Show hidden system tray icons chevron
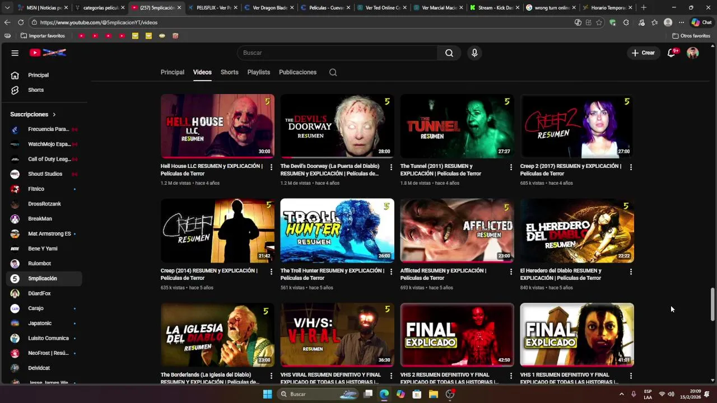The image size is (717, 403). pyautogui.click(x=622, y=394)
